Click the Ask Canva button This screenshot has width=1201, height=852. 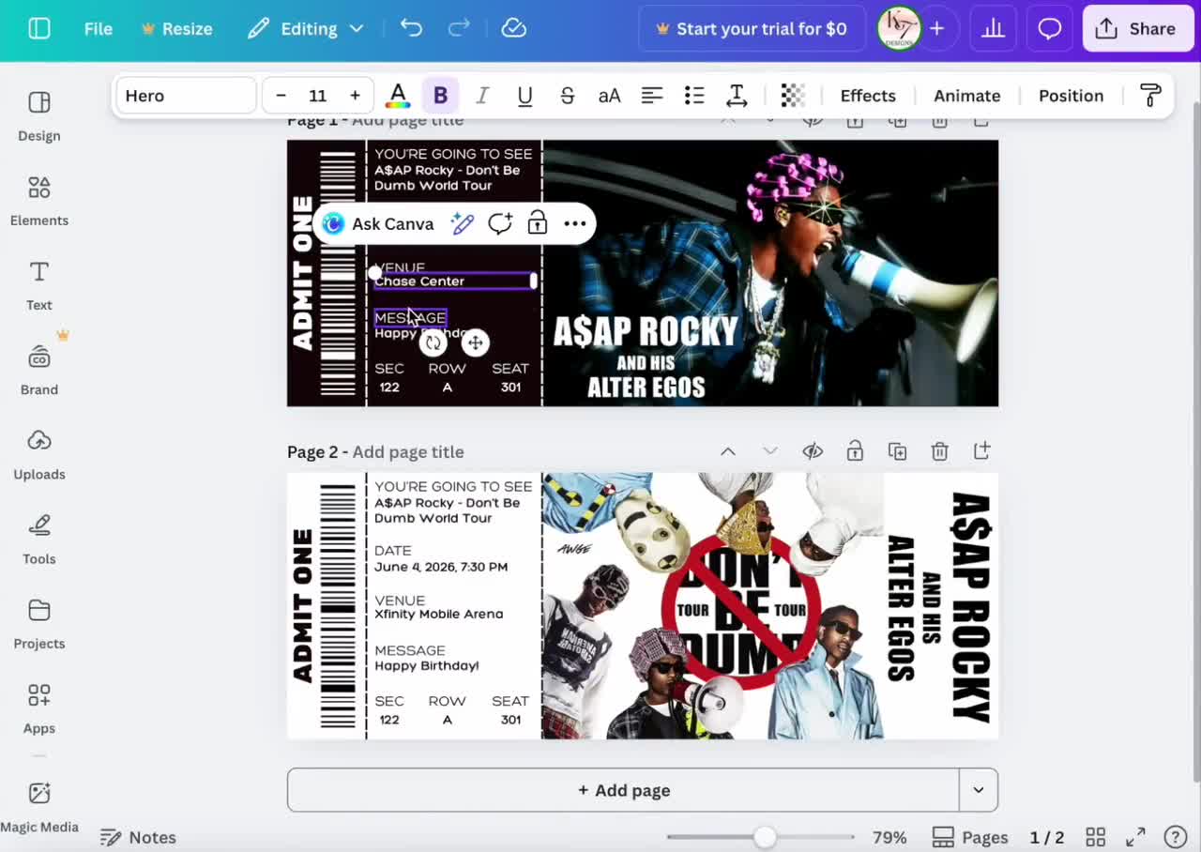(379, 223)
